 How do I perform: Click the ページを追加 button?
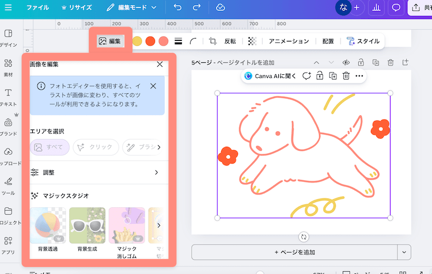pyautogui.click(x=294, y=252)
